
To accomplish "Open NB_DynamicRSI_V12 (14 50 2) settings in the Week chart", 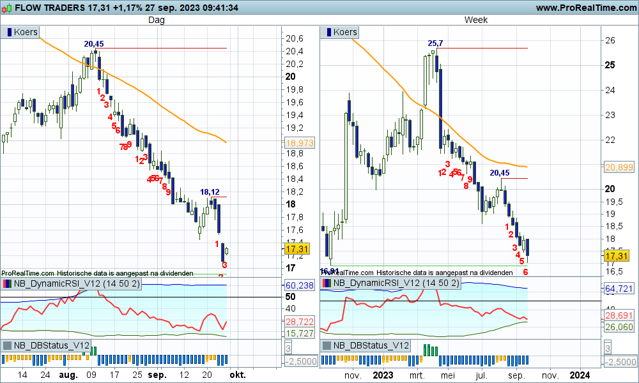I will (x=396, y=283).
